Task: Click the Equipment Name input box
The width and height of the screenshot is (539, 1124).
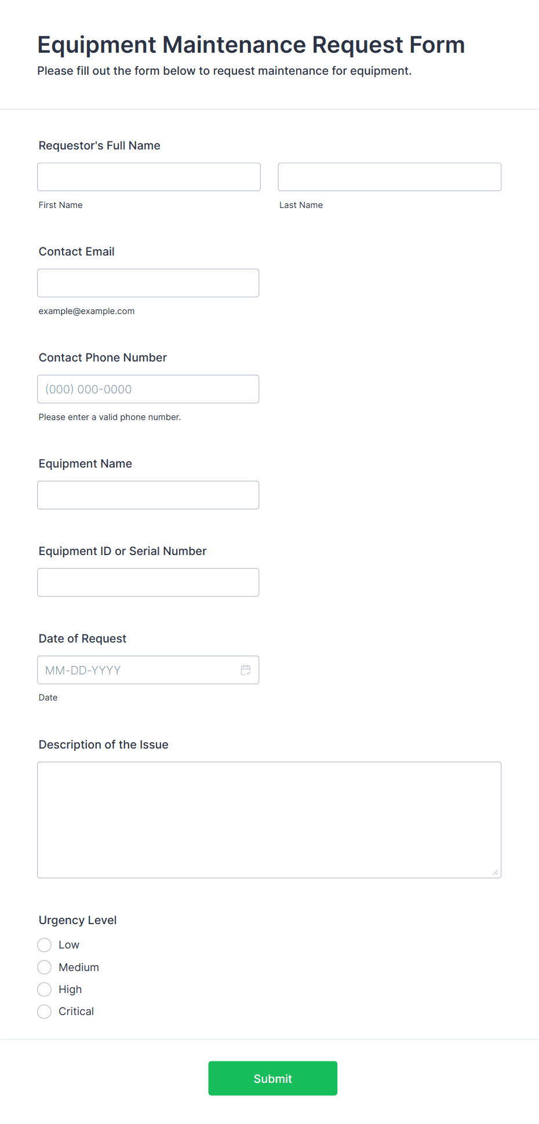Action: click(148, 495)
